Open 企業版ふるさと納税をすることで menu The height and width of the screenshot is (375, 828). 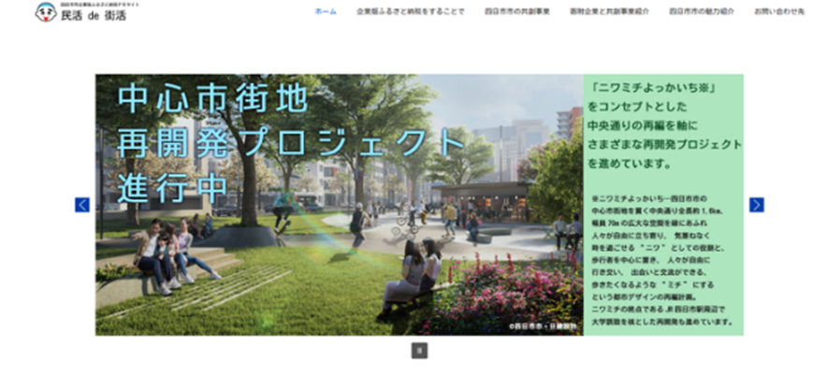click(x=410, y=12)
